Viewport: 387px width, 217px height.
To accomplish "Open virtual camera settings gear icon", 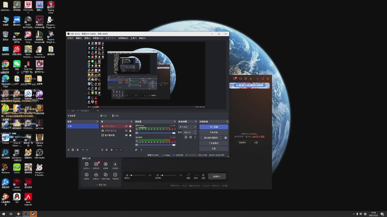I will (225, 138).
